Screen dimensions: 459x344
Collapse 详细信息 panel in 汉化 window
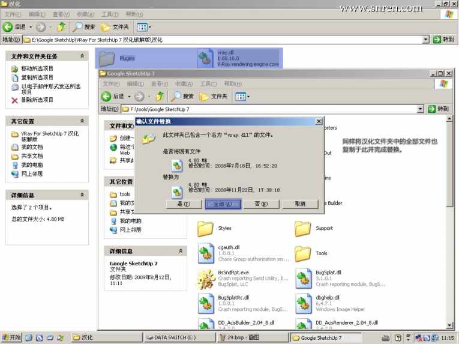pyautogui.click(x=82, y=195)
